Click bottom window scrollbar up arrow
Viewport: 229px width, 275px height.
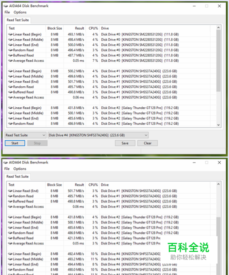pyautogui.click(x=218, y=184)
